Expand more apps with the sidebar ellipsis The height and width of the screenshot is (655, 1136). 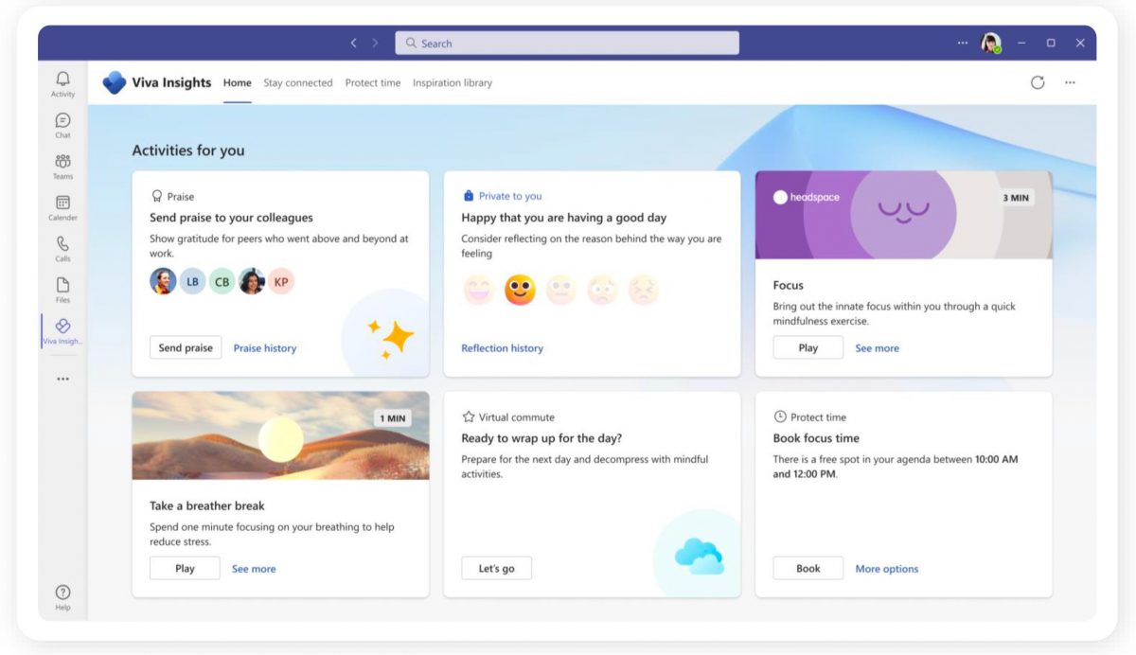[x=62, y=378]
